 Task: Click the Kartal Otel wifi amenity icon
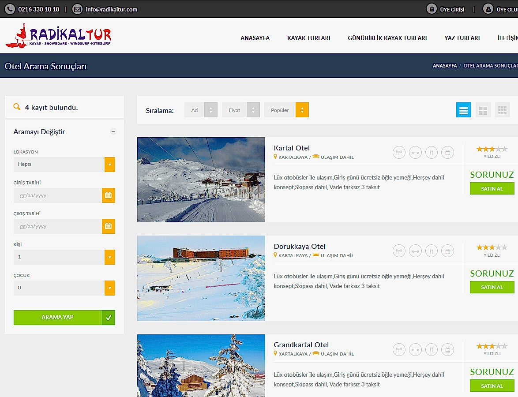coord(399,153)
